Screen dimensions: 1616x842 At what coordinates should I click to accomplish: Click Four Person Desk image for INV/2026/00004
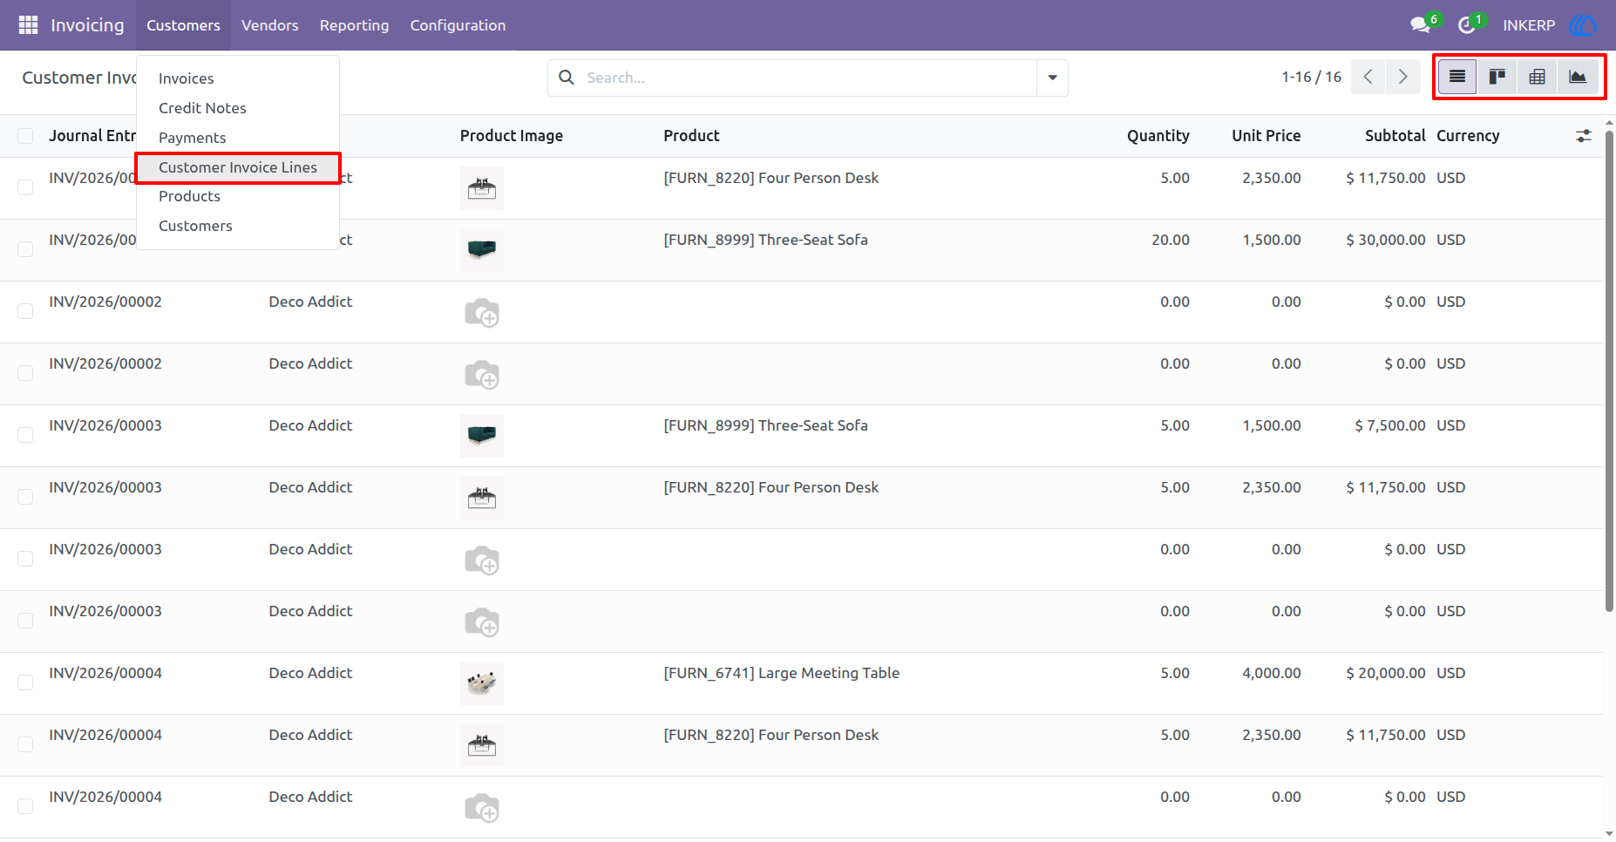482,745
